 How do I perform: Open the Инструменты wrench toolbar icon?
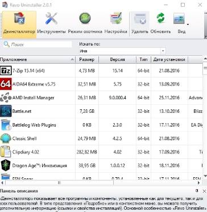pos(51,19)
